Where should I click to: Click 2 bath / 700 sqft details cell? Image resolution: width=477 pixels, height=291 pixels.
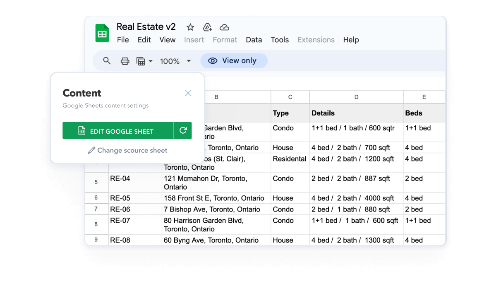tap(357, 148)
